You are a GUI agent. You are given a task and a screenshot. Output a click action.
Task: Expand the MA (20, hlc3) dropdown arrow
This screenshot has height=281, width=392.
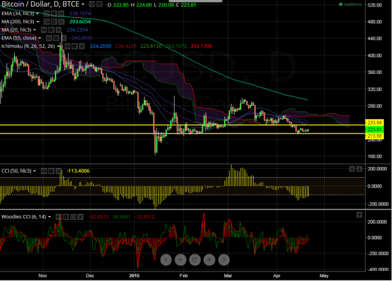[x=35, y=30]
